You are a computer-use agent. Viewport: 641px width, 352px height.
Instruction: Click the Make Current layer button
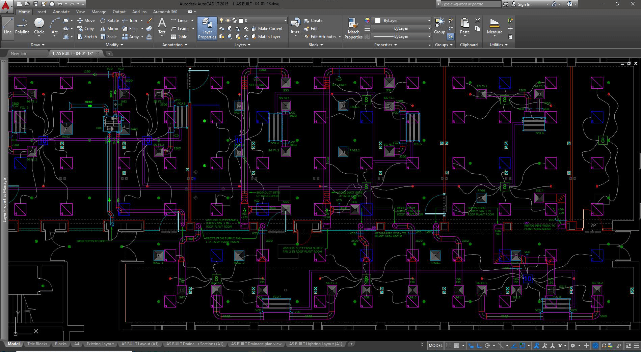pos(266,29)
